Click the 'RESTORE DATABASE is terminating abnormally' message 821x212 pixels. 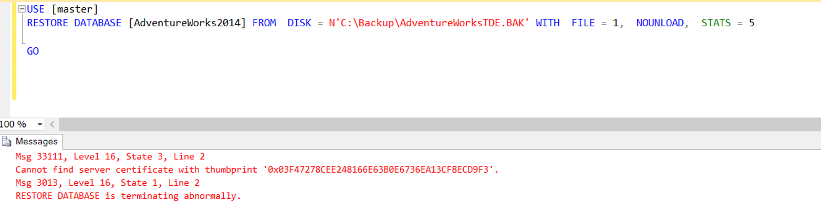click(x=128, y=196)
